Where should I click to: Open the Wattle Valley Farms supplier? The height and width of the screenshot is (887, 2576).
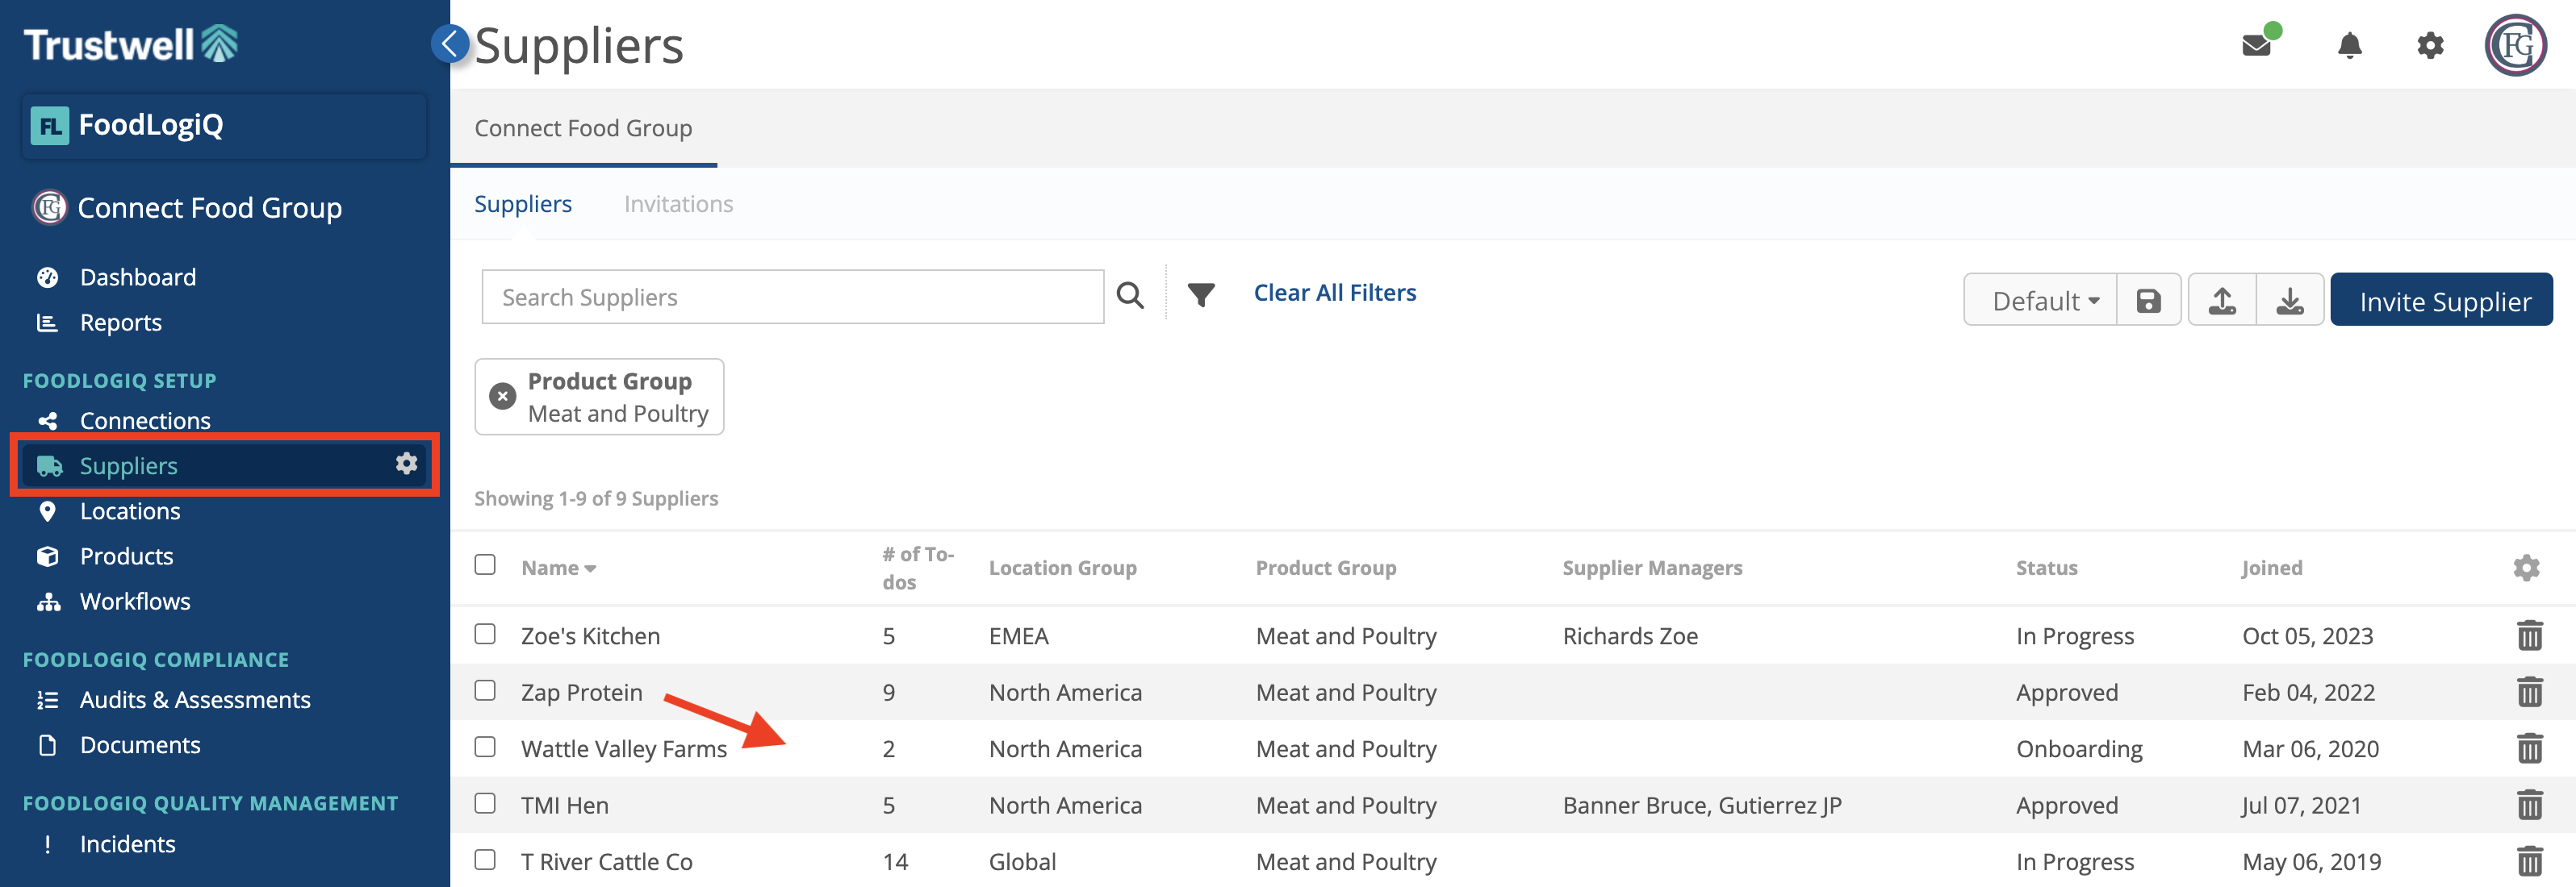pyautogui.click(x=624, y=749)
